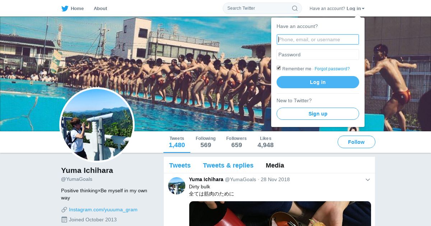Click into the Password field

tap(318, 55)
